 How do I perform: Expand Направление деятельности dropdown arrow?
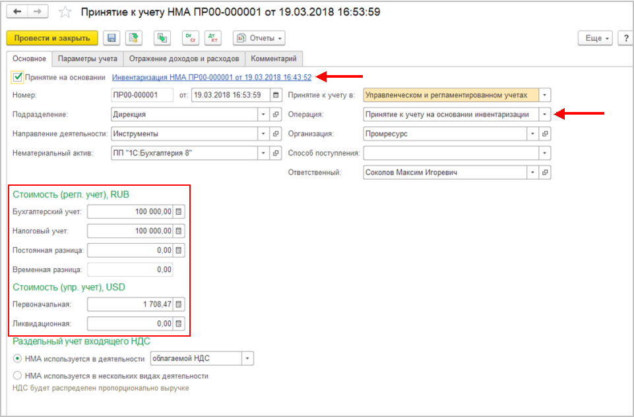(x=264, y=134)
